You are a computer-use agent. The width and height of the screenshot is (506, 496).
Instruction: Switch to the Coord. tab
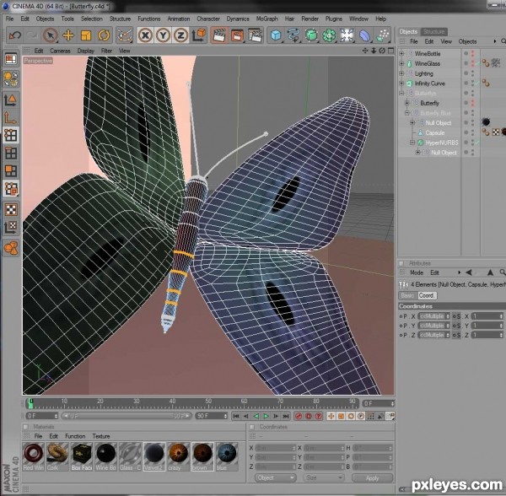coord(427,295)
